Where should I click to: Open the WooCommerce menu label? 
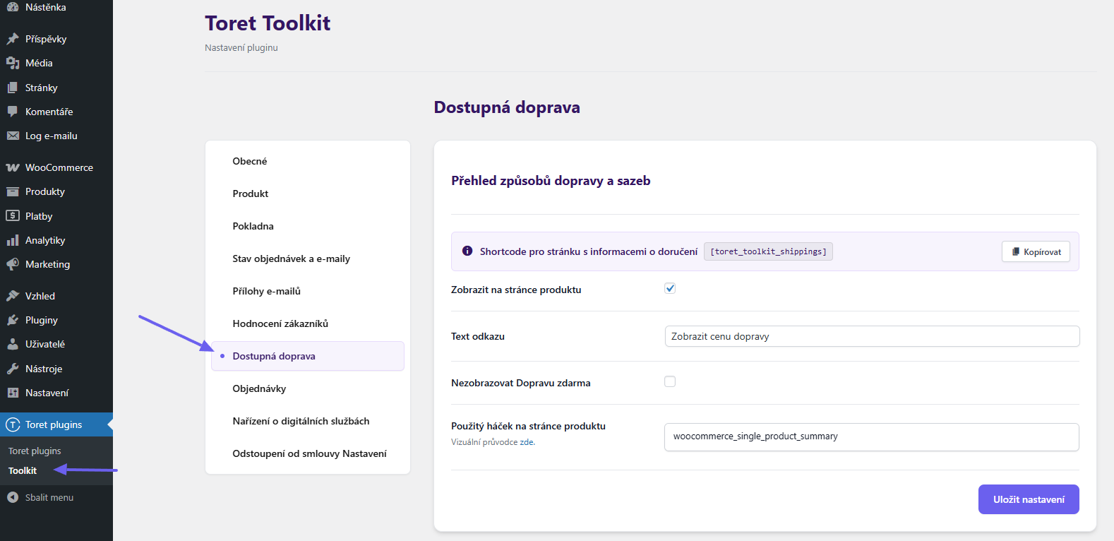(59, 167)
